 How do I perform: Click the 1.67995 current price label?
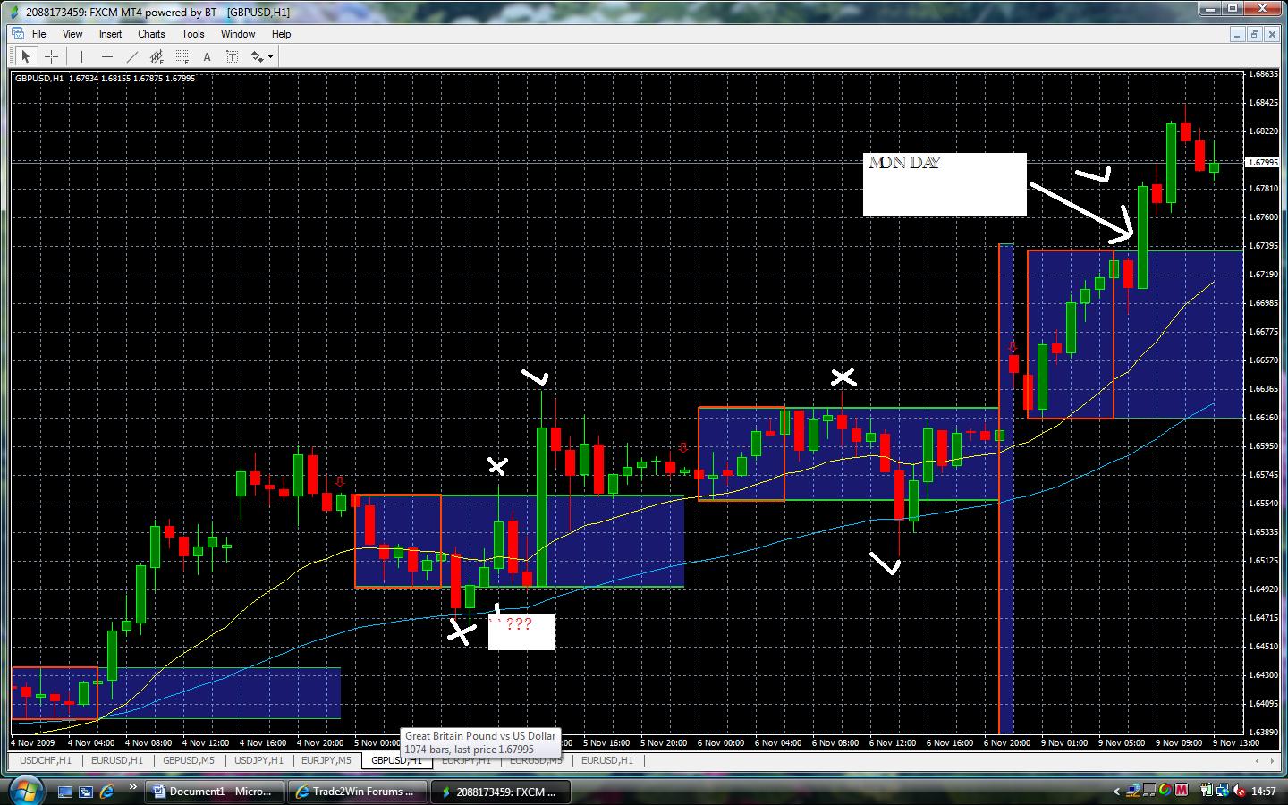pyautogui.click(x=1261, y=163)
